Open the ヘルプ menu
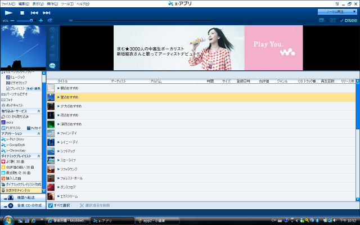Image resolution: width=360 pixels, height=225 pixels. tap(83, 4)
